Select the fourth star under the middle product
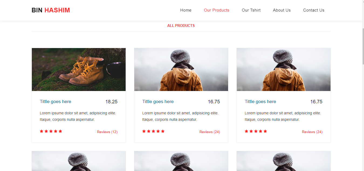 [x=158, y=131]
